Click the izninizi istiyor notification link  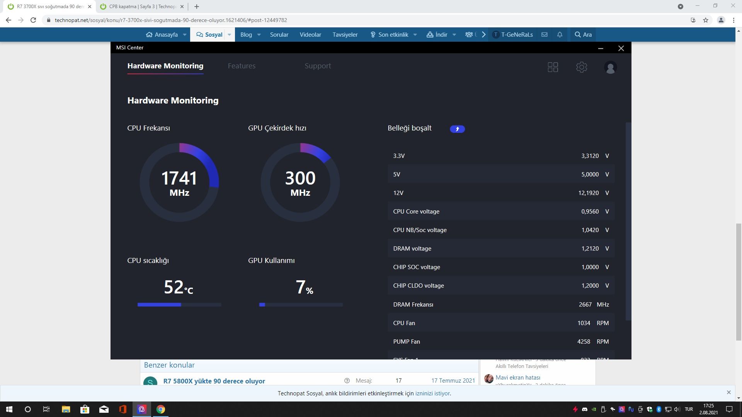tap(432, 393)
